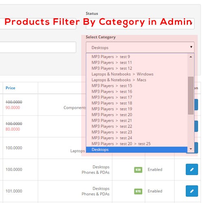Select 'MP3 Players > test 22' entry
The height and width of the screenshot is (203, 203).
(x=137, y=126)
